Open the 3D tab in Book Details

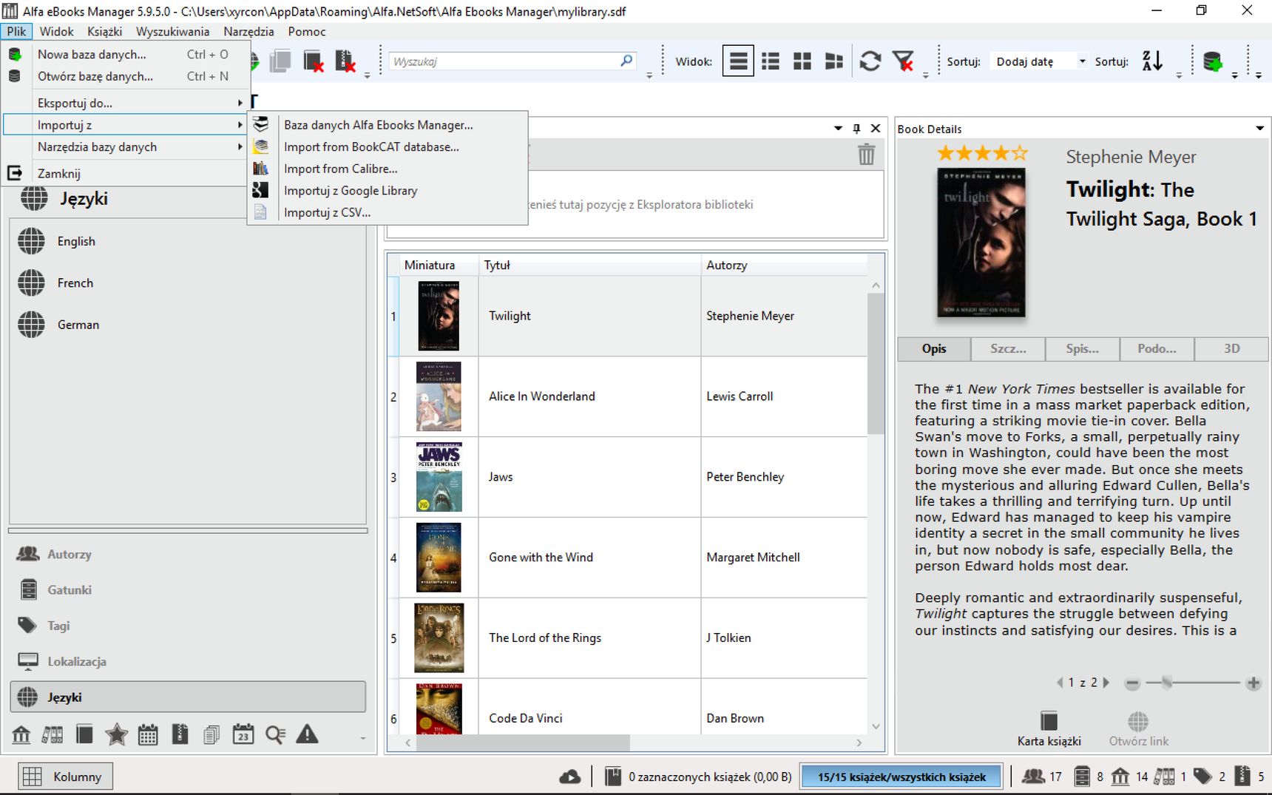[1231, 348]
